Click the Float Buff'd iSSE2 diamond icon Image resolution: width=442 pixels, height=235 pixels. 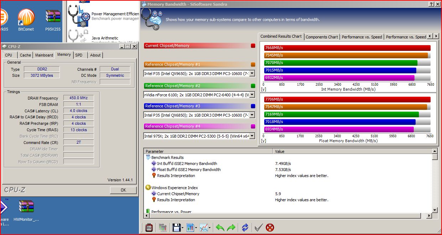[x=154, y=170]
